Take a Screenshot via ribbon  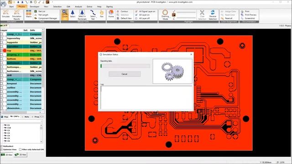point(248,18)
